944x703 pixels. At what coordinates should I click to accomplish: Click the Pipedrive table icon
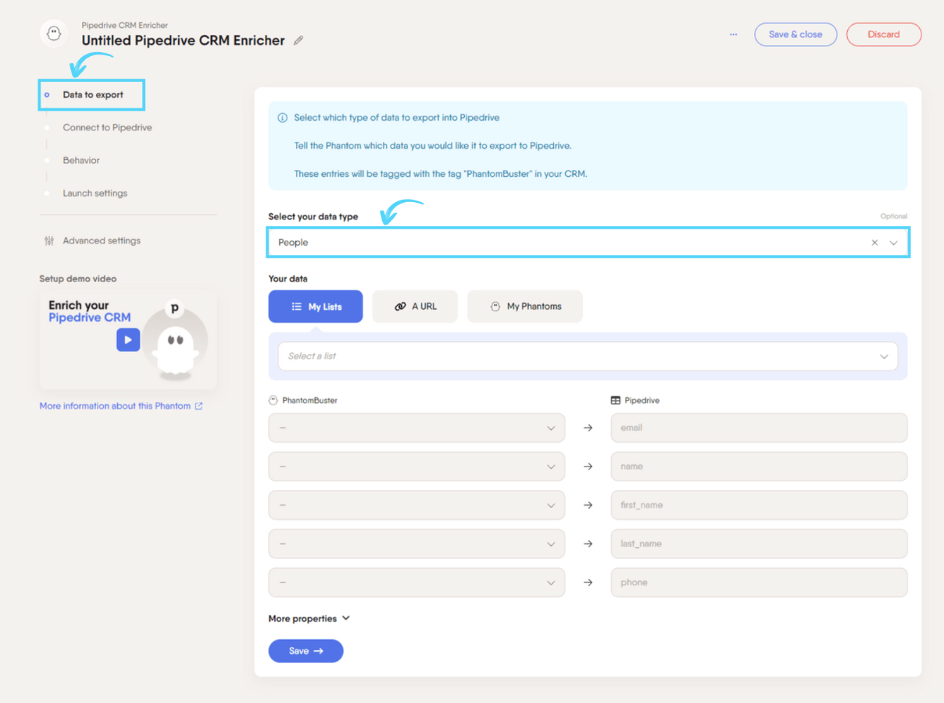615,401
